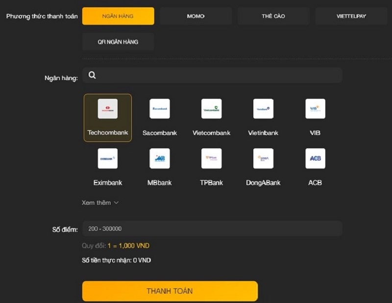Screen dimensions: 392x303
Task: Choose the DongABank logo icon
Action: [263, 159]
